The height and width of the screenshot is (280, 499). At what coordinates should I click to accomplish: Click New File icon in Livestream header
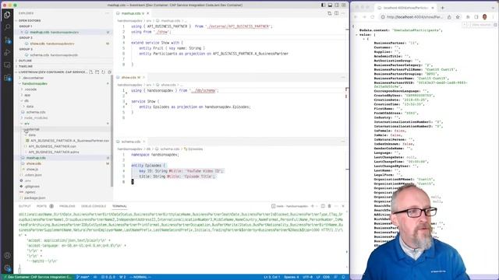(91, 72)
